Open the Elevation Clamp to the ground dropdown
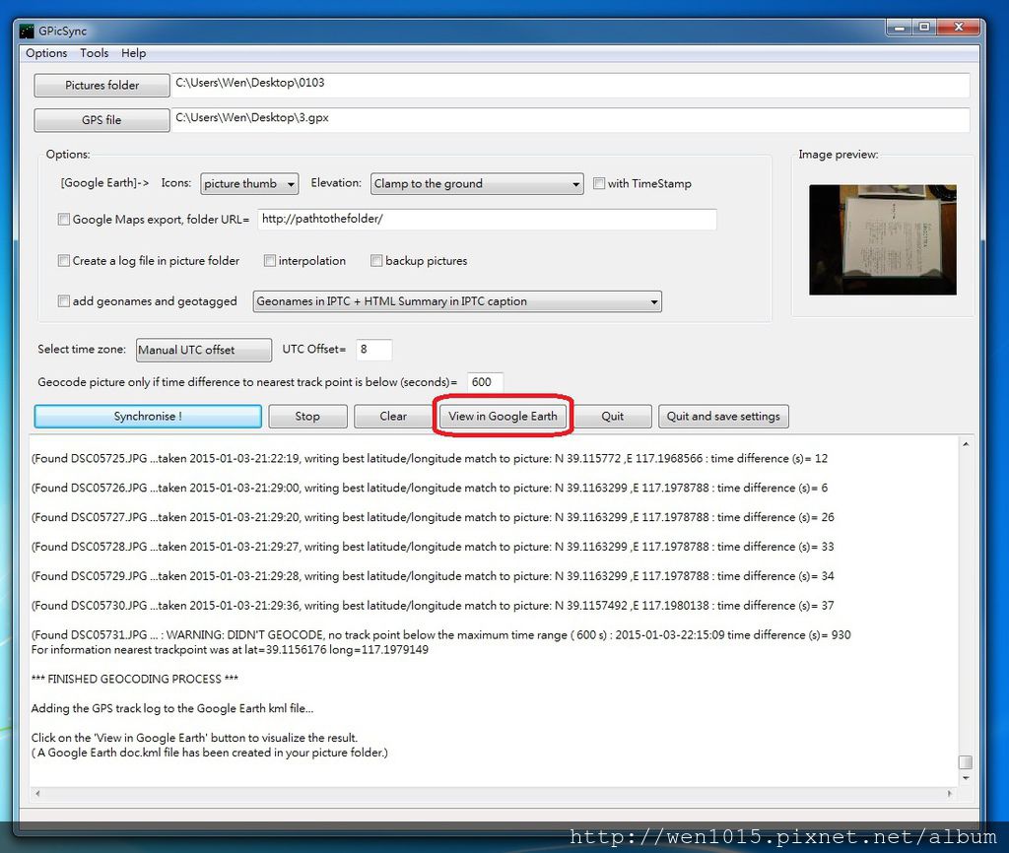This screenshot has height=853, width=1009. (477, 184)
